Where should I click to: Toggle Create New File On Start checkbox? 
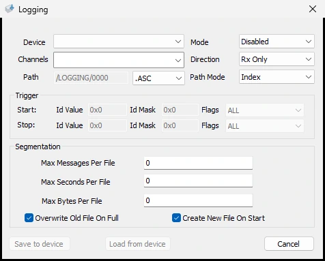[176, 218]
